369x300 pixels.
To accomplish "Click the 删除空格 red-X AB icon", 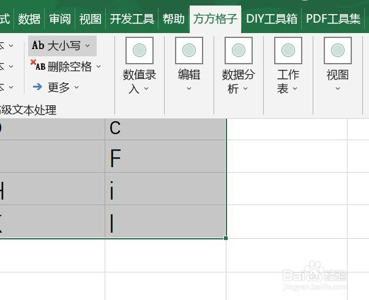I will pos(38,66).
